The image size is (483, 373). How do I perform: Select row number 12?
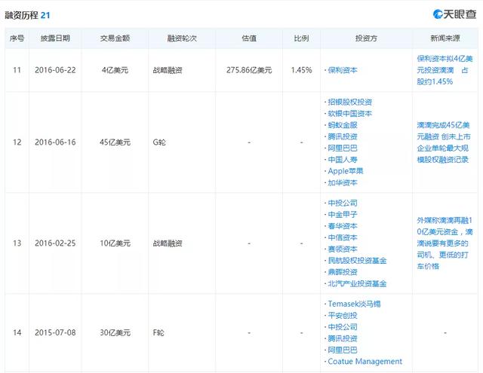(17, 142)
